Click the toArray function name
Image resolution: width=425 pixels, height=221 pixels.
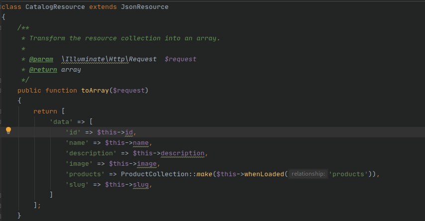pos(95,91)
